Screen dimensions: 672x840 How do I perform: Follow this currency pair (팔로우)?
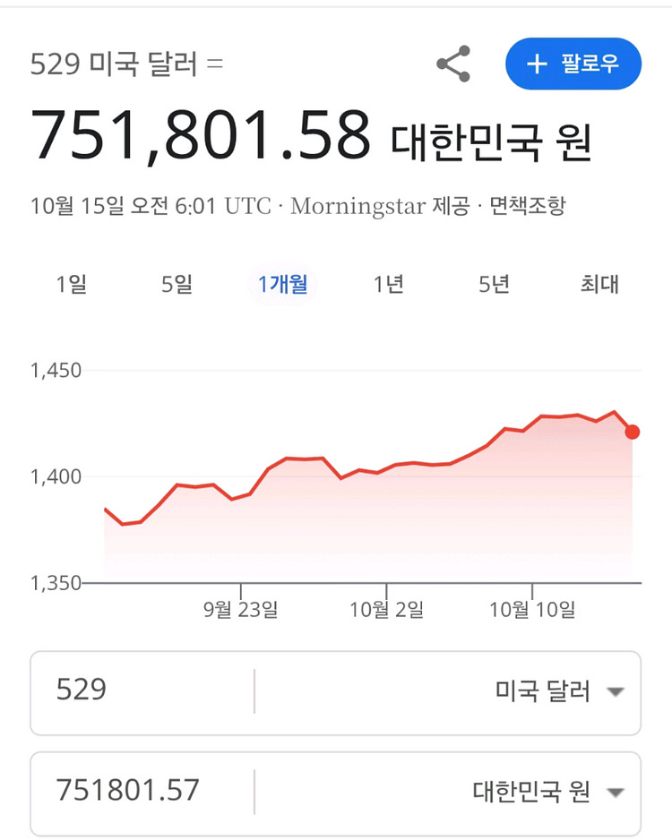[573, 64]
